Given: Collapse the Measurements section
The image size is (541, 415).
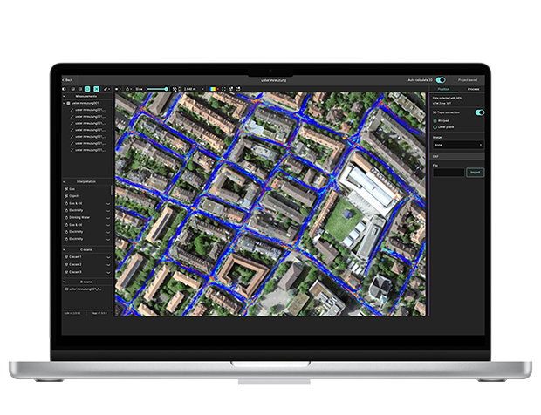Looking at the screenshot, I should 65,97.
